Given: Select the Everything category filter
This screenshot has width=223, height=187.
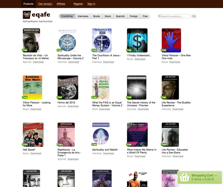Looking at the screenshot, I should (67, 16).
